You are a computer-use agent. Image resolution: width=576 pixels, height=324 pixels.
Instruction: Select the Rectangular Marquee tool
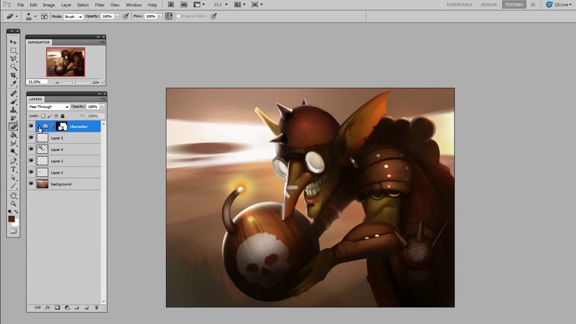pyautogui.click(x=13, y=50)
